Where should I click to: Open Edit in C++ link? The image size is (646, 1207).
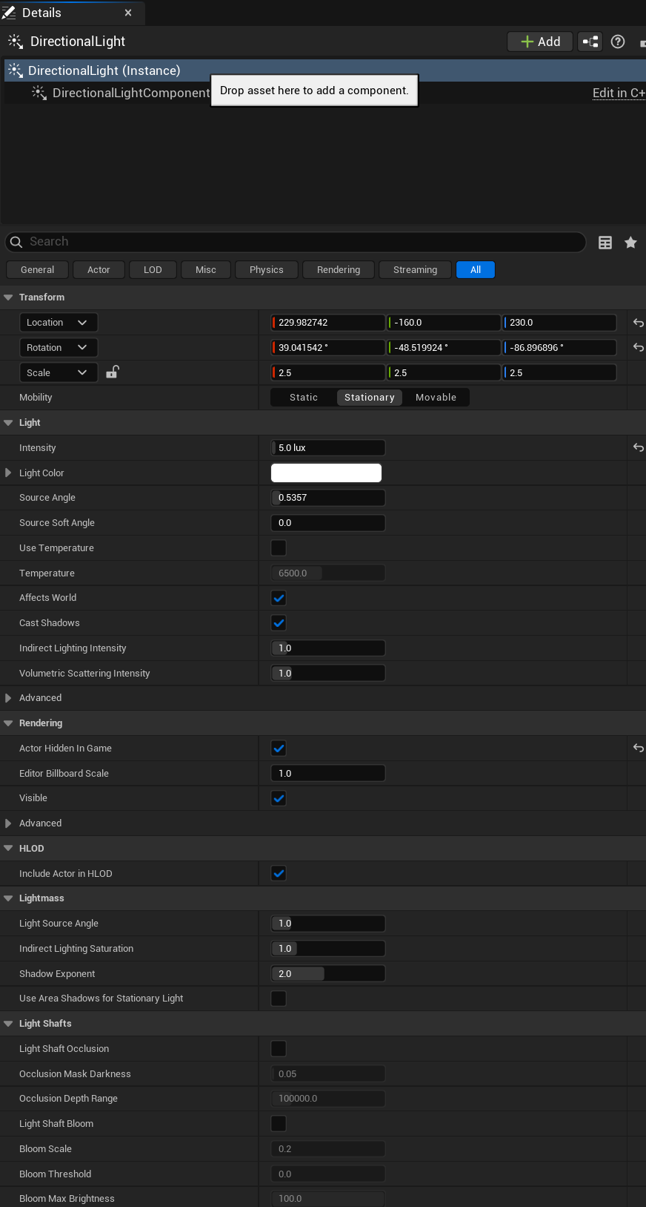[x=619, y=93]
